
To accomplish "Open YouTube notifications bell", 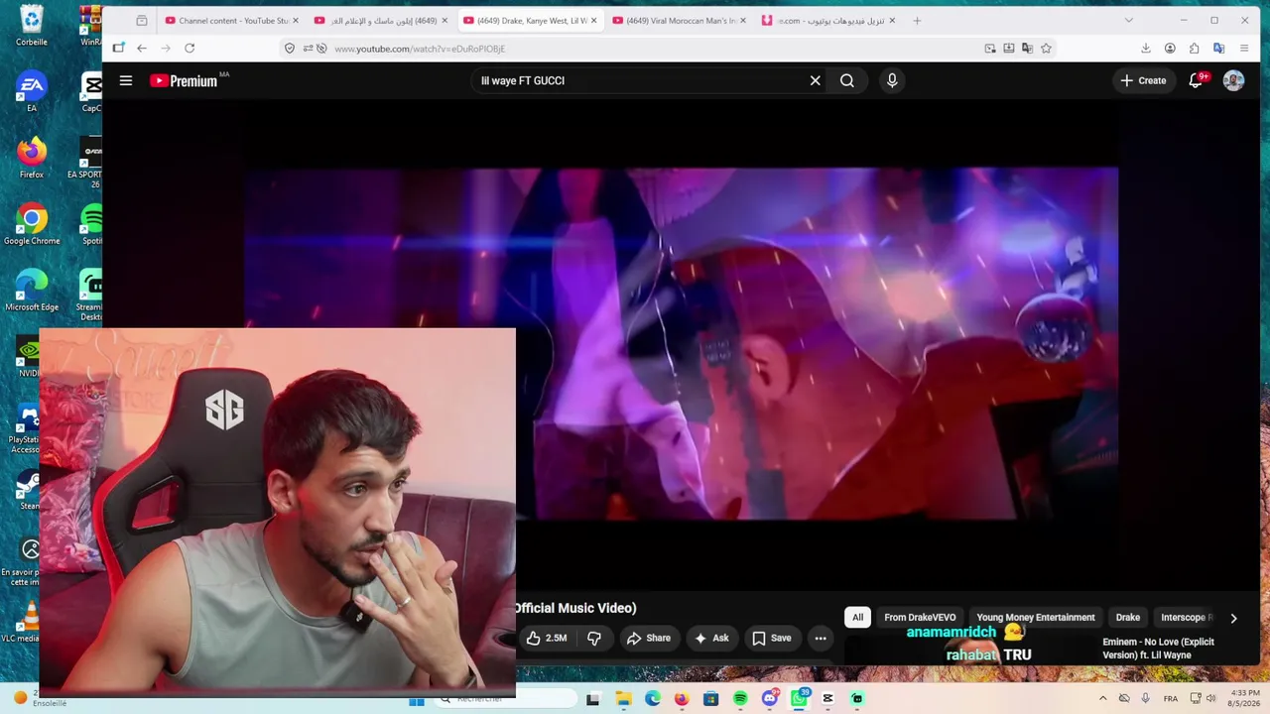I will pos(1197,80).
